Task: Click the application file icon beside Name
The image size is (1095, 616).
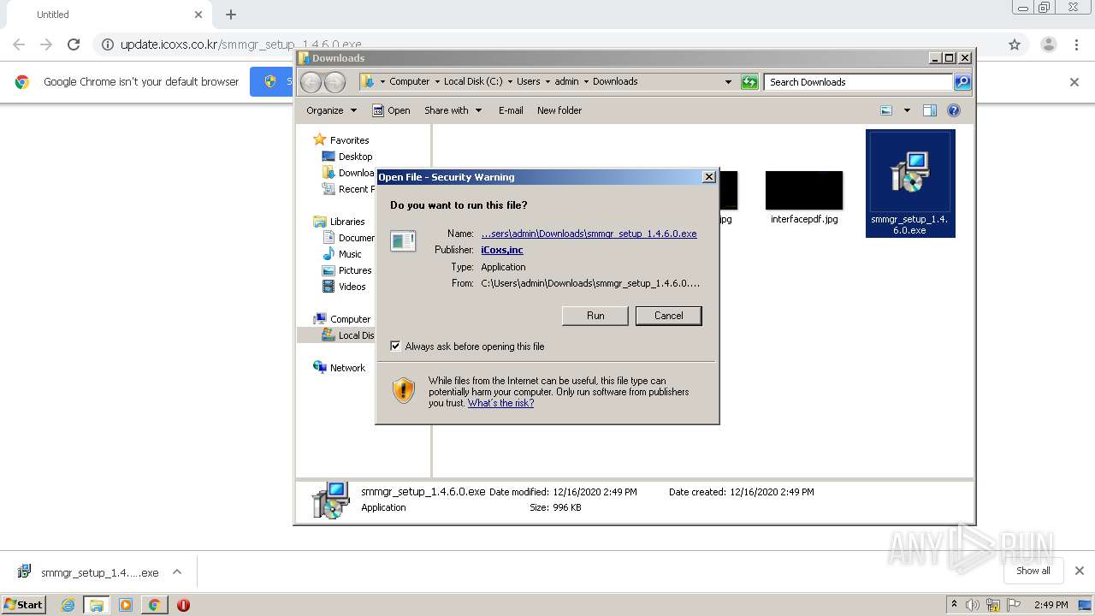Action: (x=403, y=241)
